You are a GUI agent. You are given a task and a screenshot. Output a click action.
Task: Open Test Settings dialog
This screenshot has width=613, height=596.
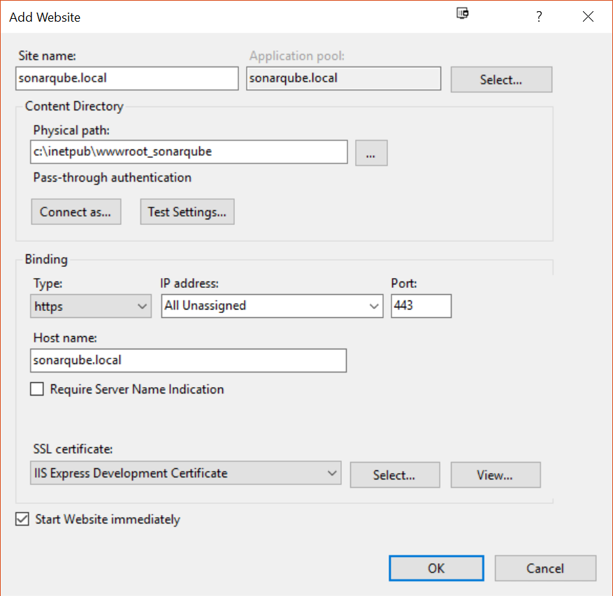tap(187, 212)
